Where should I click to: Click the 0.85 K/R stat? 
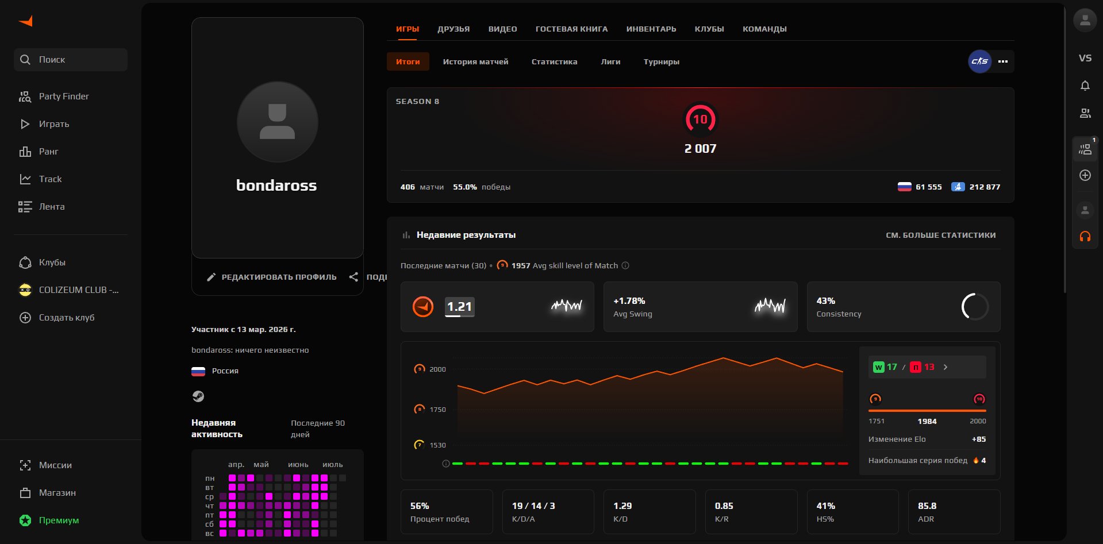pyautogui.click(x=751, y=512)
